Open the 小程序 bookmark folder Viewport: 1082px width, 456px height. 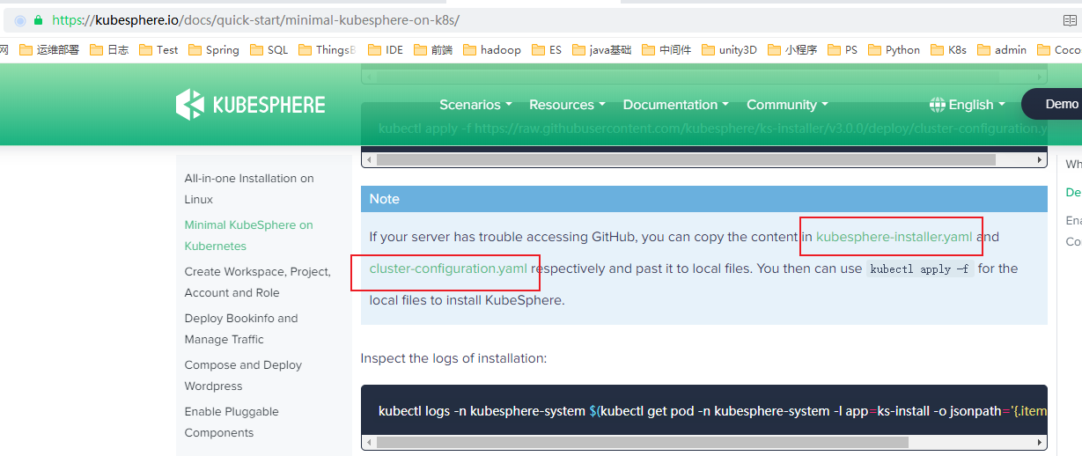click(x=792, y=50)
